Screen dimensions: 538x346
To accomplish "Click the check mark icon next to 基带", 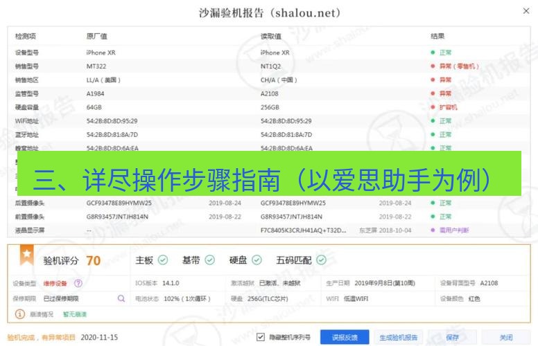I will [209, 260].
